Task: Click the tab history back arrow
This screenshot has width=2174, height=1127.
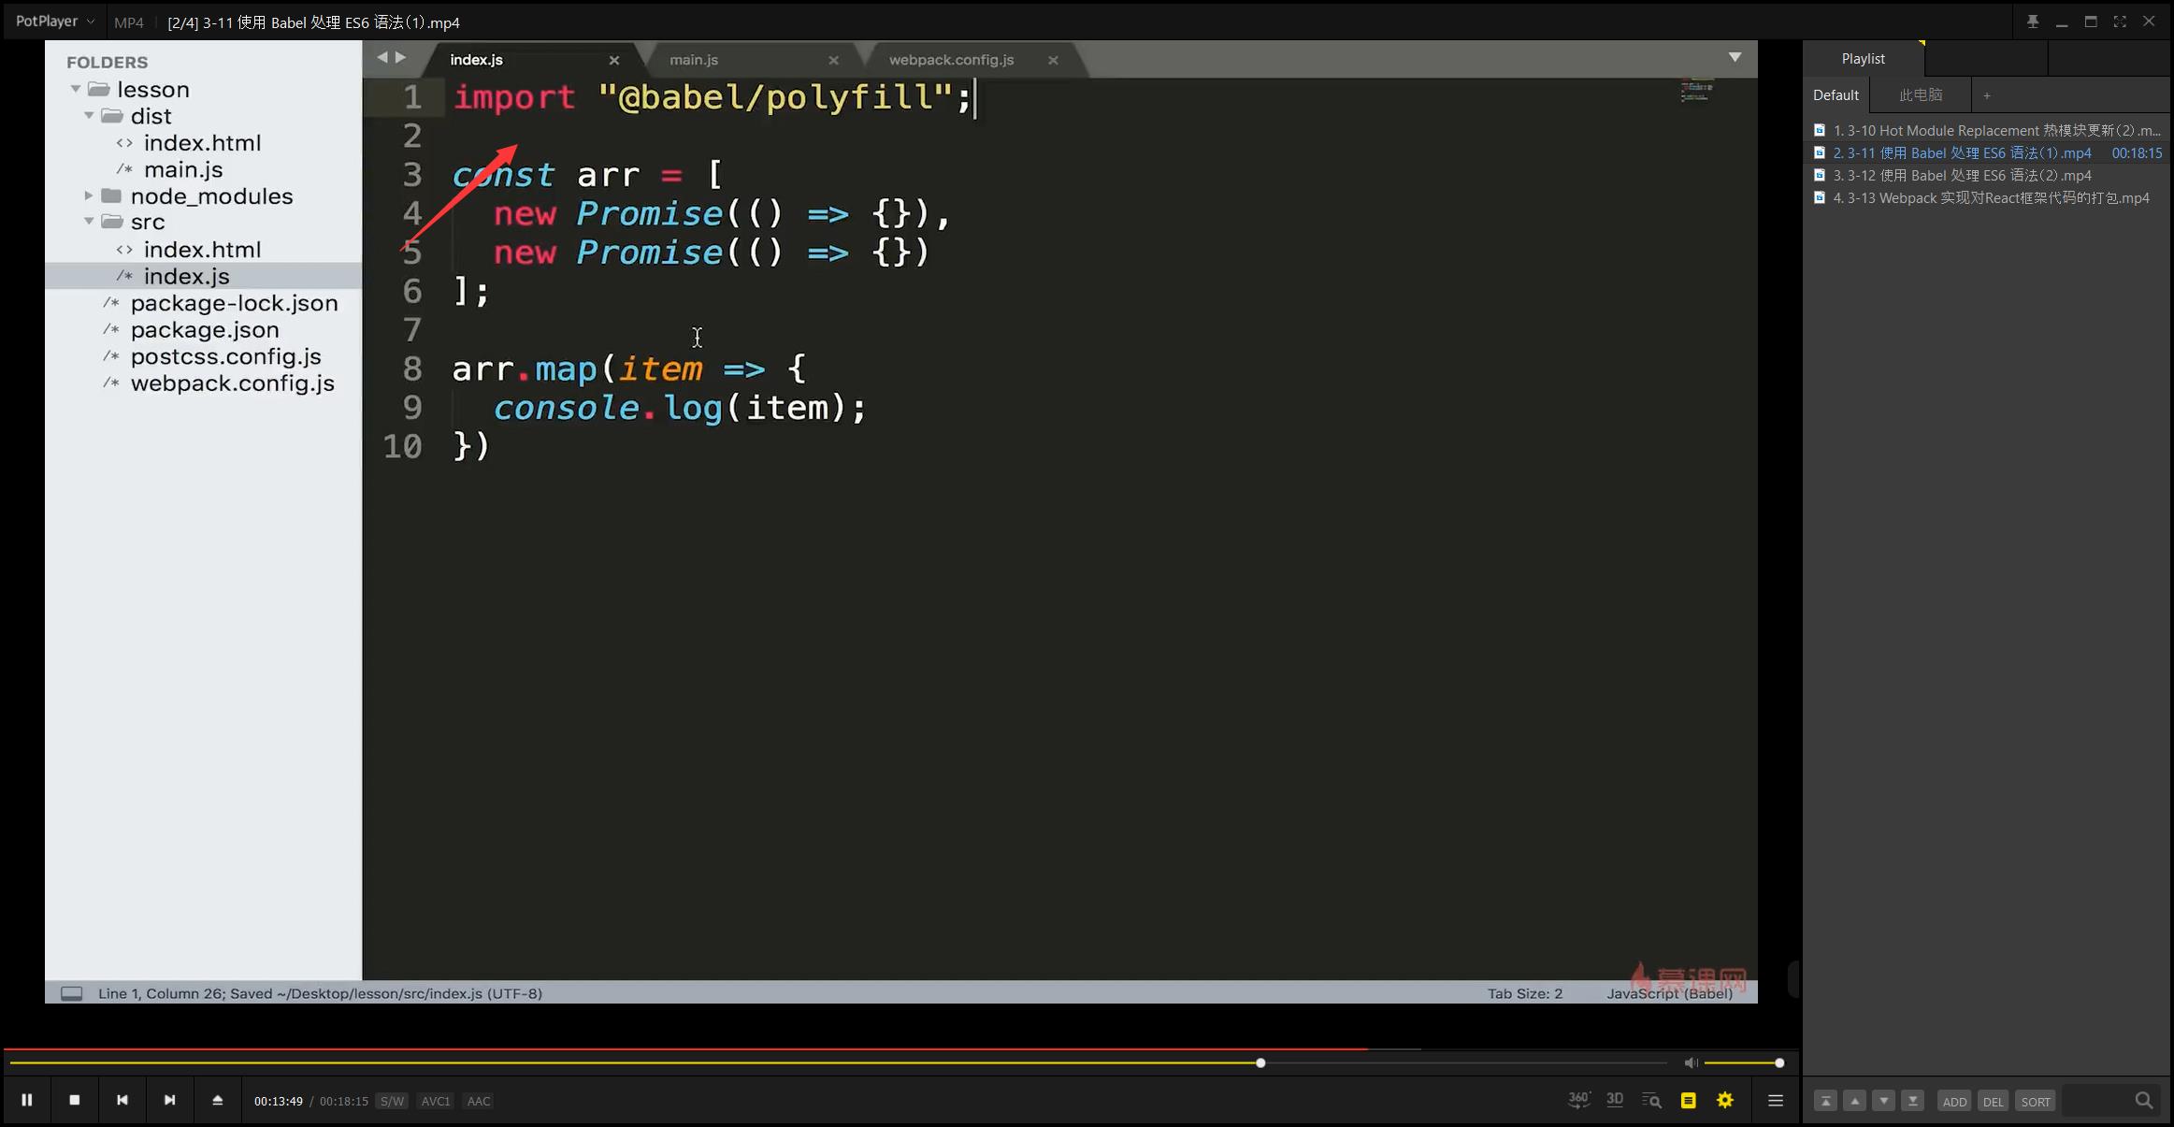Action: coord(382,58)
